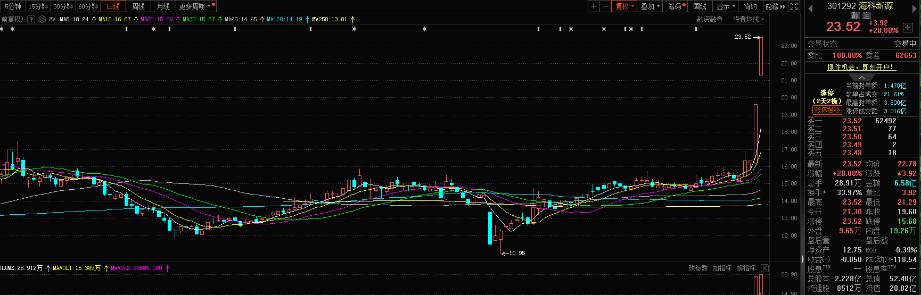
Task: Click the 涨停揭秘 button
Action: 827,110
